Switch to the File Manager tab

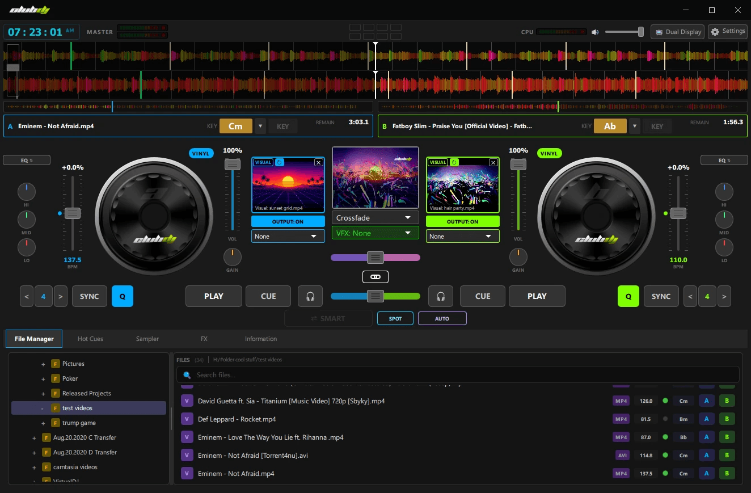34,339
